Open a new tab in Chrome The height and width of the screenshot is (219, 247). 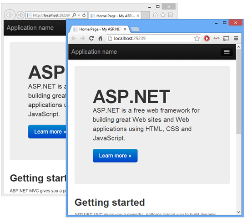pos(135,29)
